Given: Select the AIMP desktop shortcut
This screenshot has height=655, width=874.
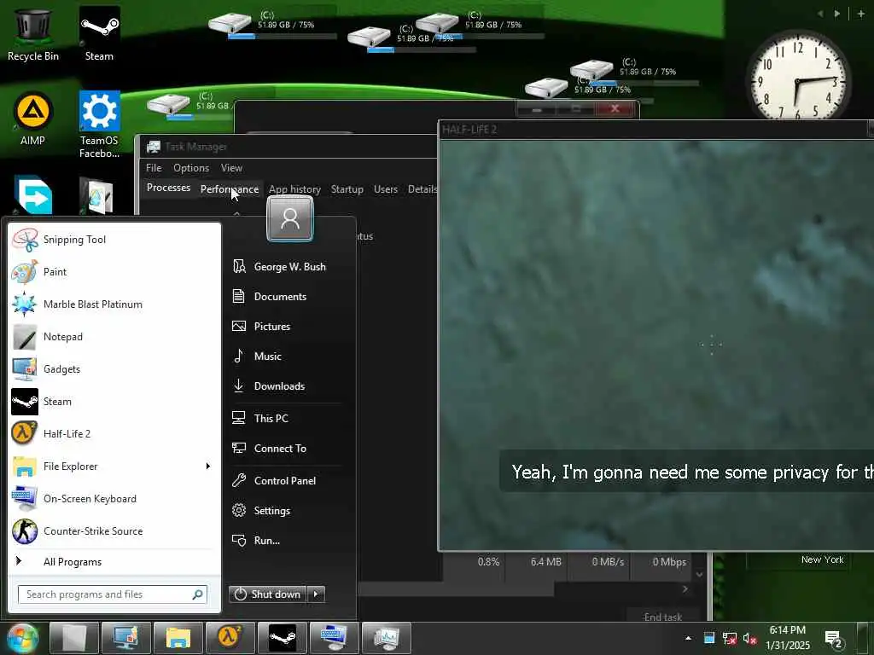Looking at the screenshot, I should coord(33,119).
